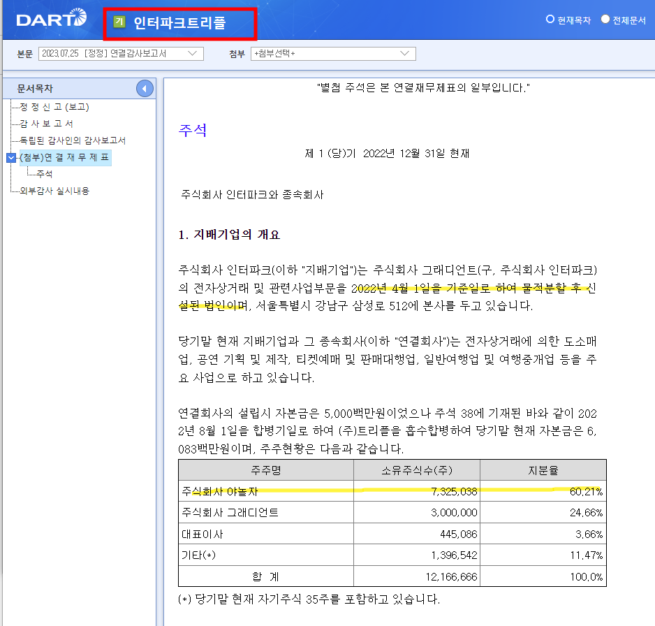The width and height of the screenshot is (655, 626).
Task: Open the 본문 document dropdown
Action: click(121, 54)
